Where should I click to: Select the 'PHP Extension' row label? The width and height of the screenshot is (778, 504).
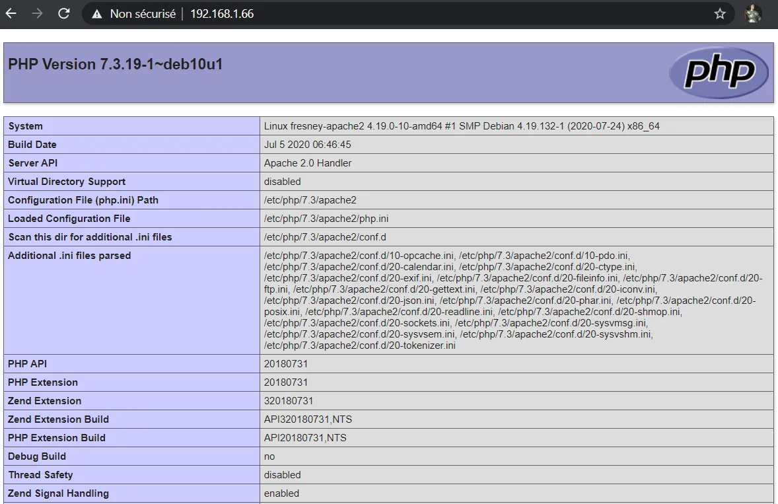[43, 382]
